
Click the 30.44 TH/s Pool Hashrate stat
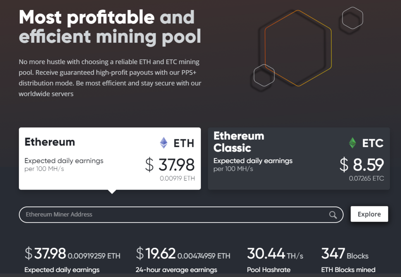[x=275, y=254]
